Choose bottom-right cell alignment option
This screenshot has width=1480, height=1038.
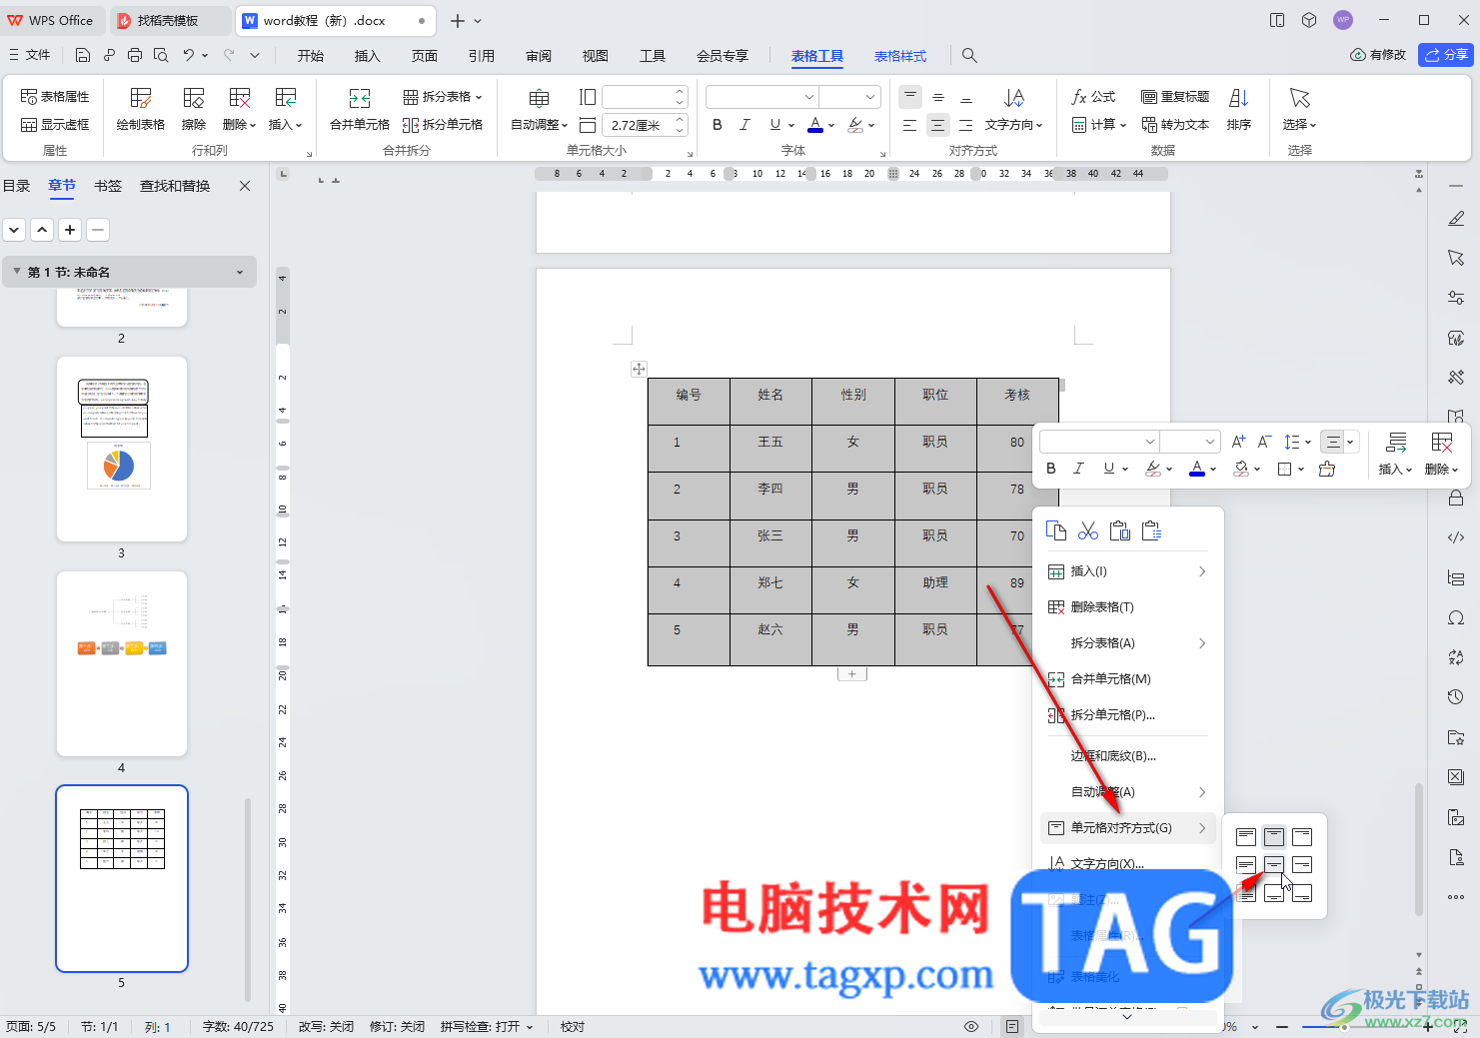pos(1302,893)
